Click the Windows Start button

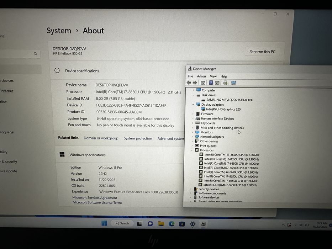pos(104,223)
